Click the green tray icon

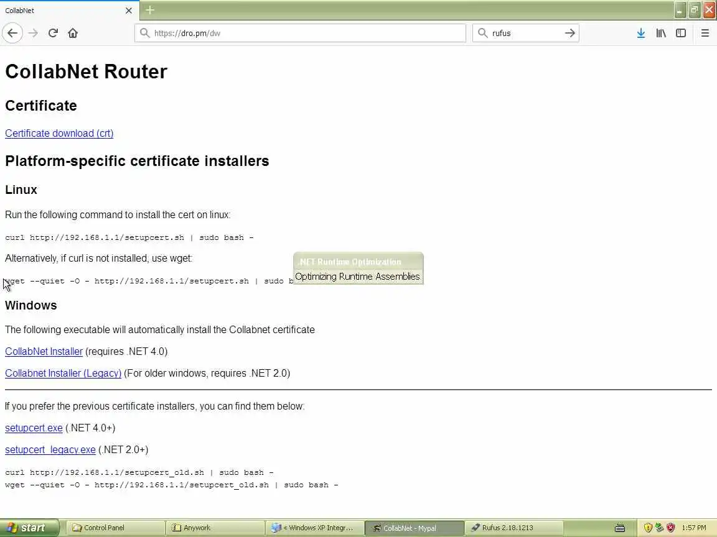coord(659,528)
